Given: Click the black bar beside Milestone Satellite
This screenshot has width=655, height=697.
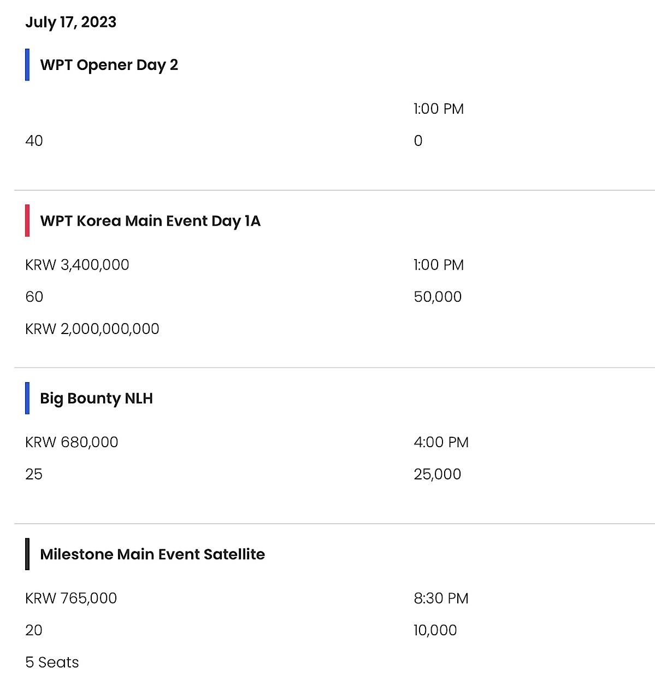Looking at the screenshot, I should tap(27, 554).
